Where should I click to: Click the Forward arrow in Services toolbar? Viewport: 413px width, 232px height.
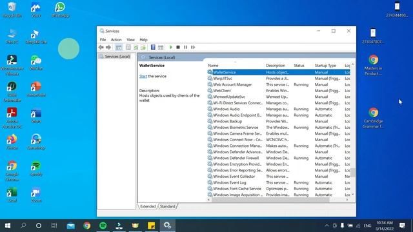click(108, 47)
